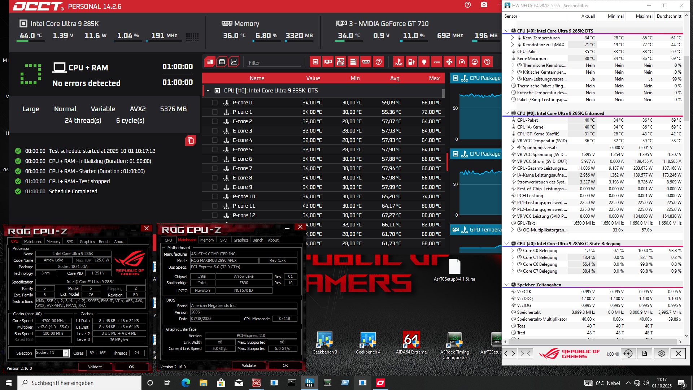This screenshot has width=693, height=390.
Task: Reset HWiNFO sensor values clock icon
Action: pyautogui.click(x=628, y=354)
